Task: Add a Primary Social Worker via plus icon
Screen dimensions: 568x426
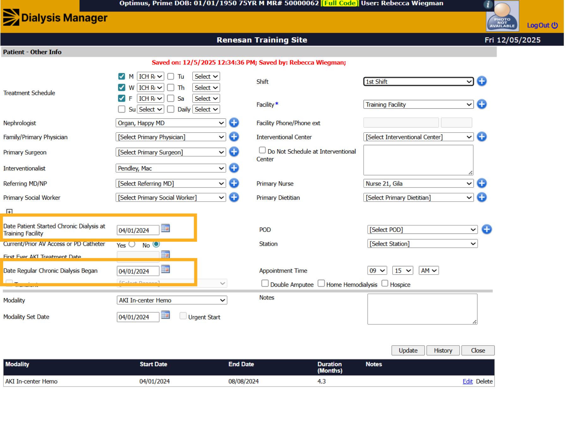Action: pos(234,198)
